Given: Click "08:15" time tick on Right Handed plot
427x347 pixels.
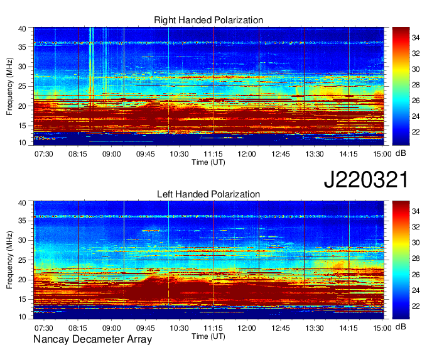Looking at the screenshot, I should point(78,154).
